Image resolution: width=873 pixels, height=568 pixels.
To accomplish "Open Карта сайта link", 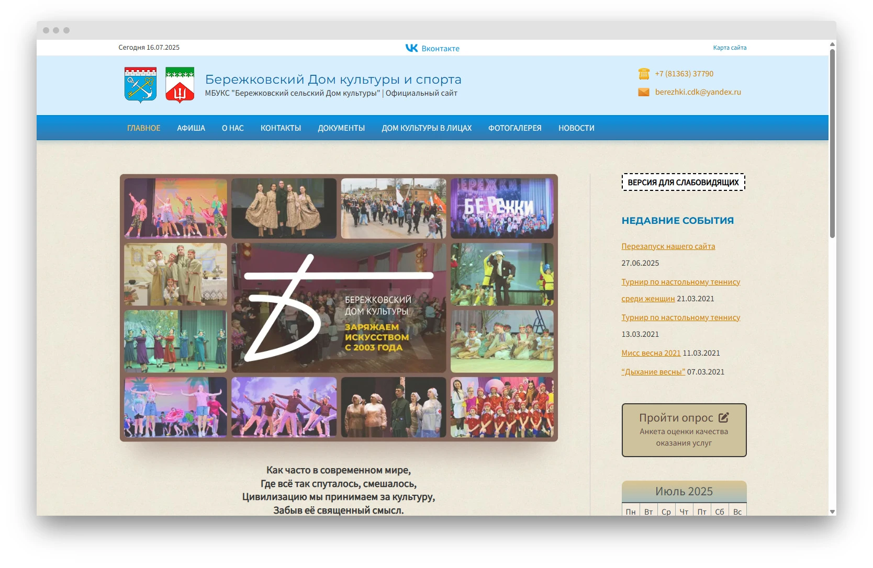I will point(730,48).
